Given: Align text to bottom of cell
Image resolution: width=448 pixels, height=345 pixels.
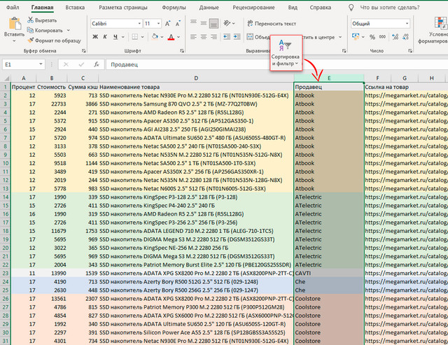Looking at the screenshot, I should [213, 23].
